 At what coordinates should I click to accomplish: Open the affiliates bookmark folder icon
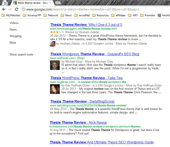[x=113, y=15]
